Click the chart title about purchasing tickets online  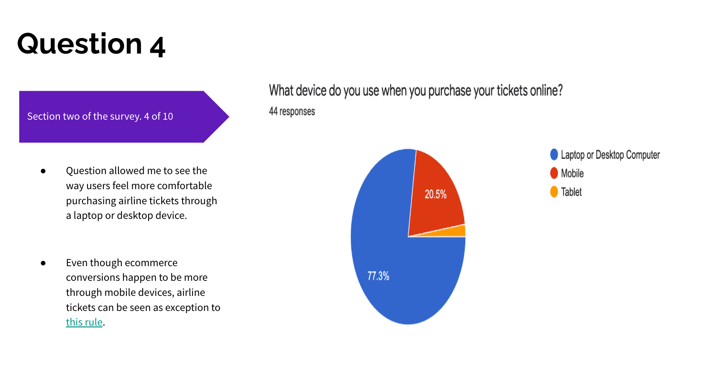point(415,90)
